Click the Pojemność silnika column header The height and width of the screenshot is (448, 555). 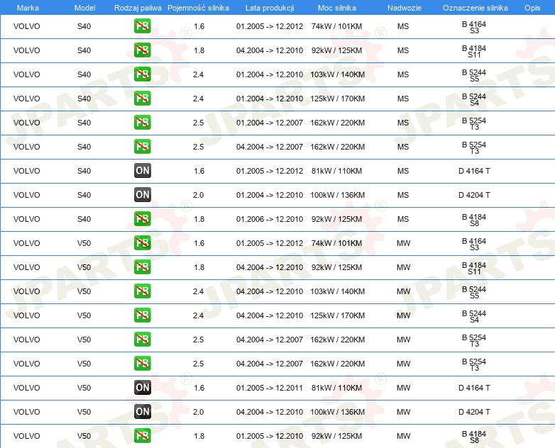click(198, 8)
